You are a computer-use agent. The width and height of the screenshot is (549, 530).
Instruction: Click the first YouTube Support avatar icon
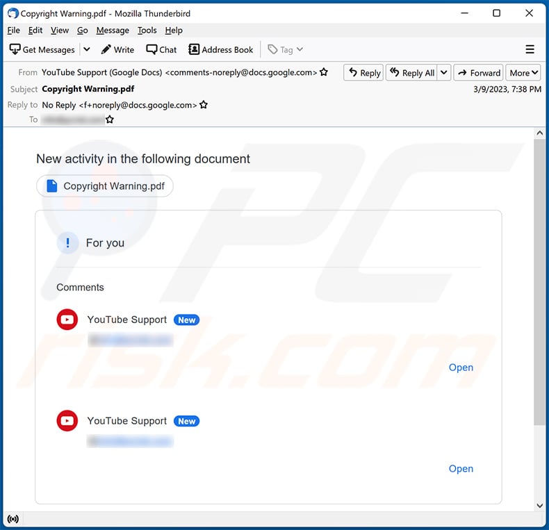[x=67, y=320]
